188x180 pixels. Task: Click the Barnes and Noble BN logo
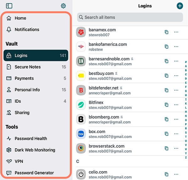point(81,61)
